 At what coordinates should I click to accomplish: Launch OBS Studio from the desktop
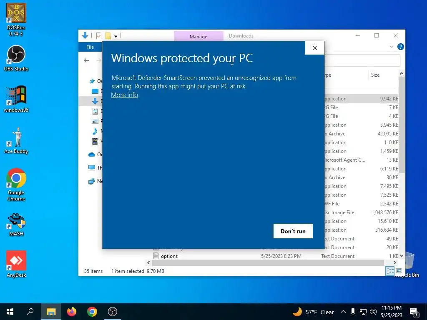16,58
